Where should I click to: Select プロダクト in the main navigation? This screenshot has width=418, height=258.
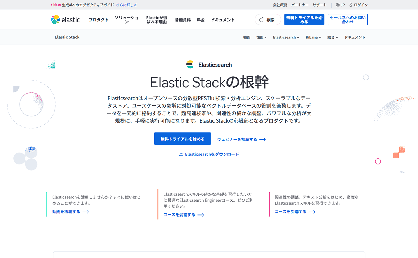point(98,20)
